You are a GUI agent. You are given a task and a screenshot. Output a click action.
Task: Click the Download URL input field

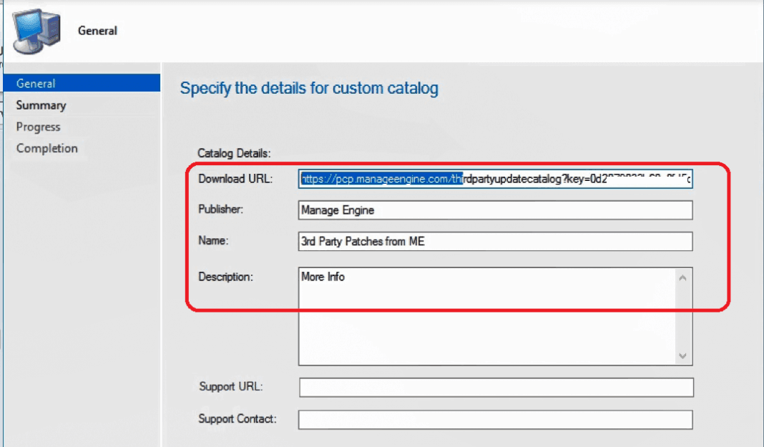[x=496, y=179]
